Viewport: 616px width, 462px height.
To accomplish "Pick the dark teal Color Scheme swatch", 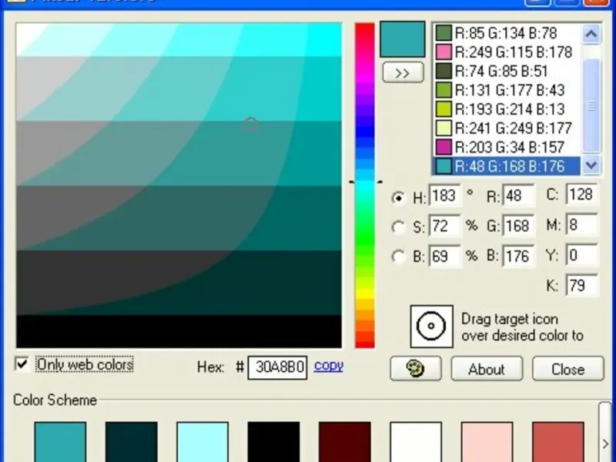I will pos(131,442).
